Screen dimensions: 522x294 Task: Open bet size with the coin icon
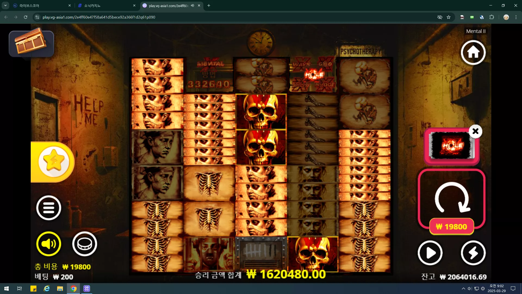(85, 244)
